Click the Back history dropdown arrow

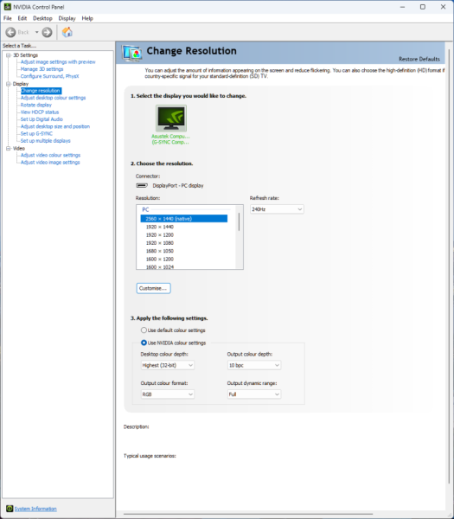point(36,32)
